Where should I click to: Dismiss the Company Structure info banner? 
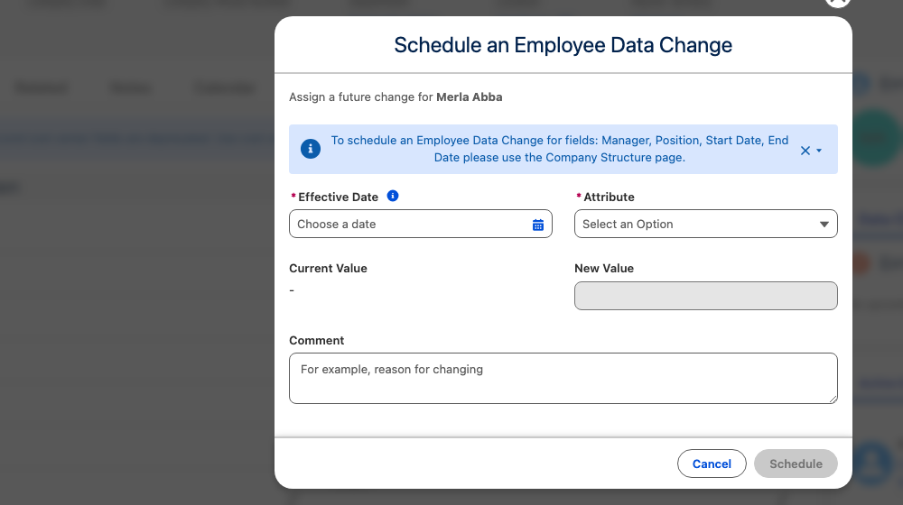pos(805,151)
